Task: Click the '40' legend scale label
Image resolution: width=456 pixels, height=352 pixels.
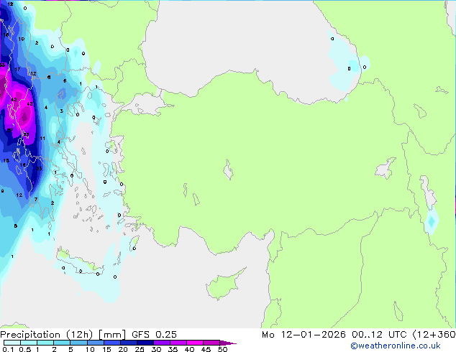Action: (189, 349)
